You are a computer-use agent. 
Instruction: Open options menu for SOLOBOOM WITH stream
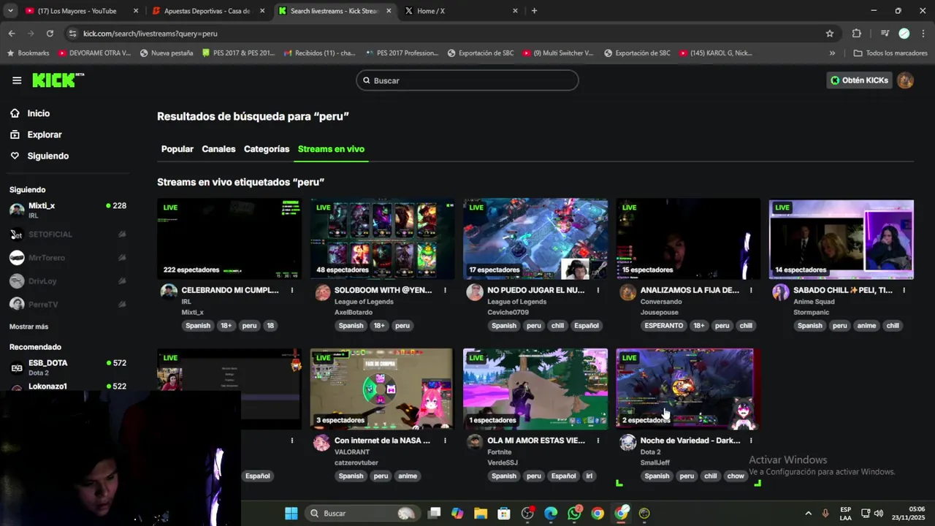pyautogui.click(x=445, y=290)
